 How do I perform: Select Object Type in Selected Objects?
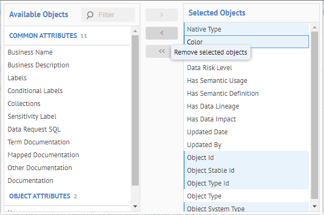pos(246,196)
